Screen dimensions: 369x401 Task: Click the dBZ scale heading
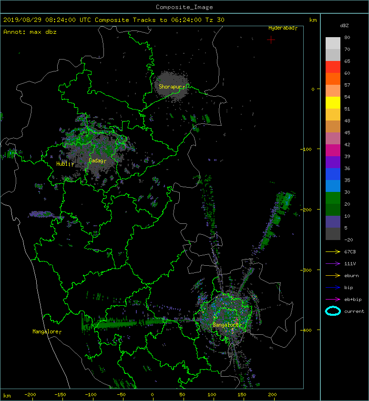coord(344,26)
